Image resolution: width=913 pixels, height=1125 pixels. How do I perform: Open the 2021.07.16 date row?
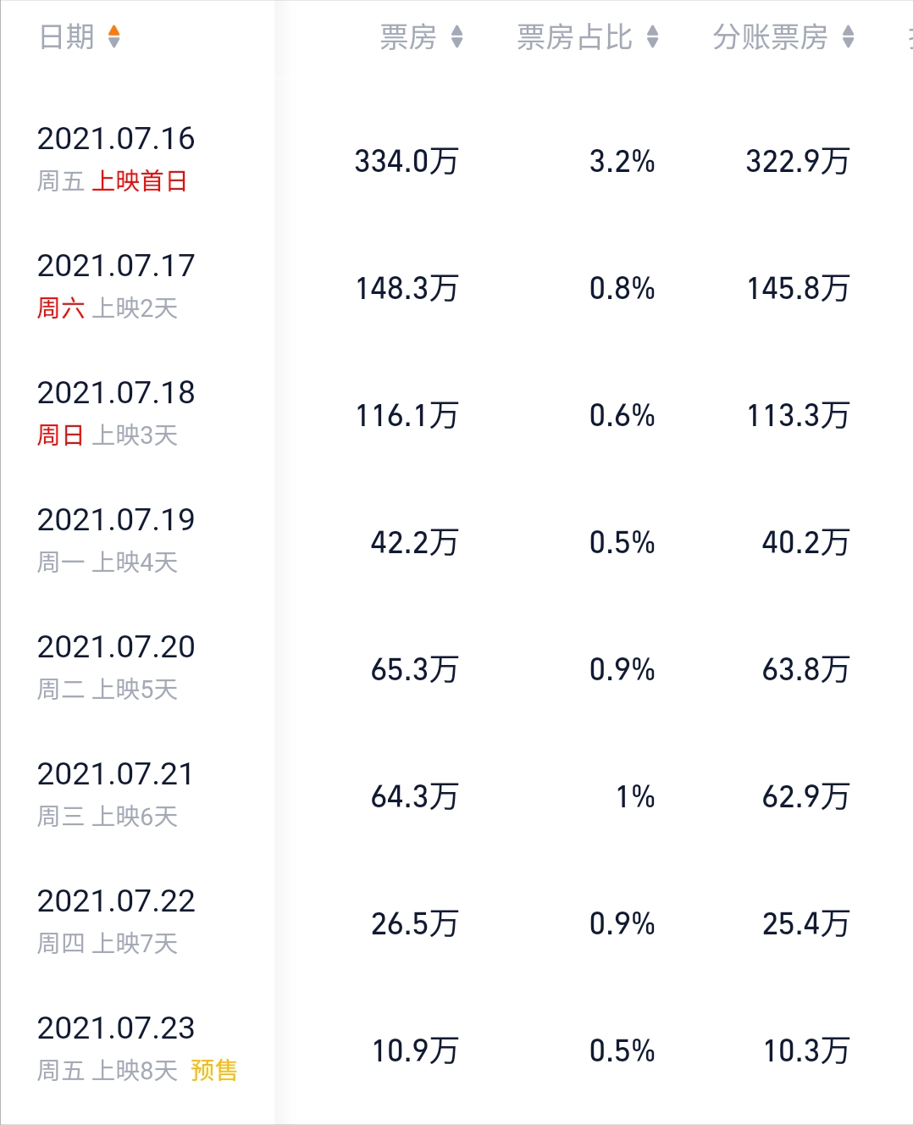click(456, 160)
